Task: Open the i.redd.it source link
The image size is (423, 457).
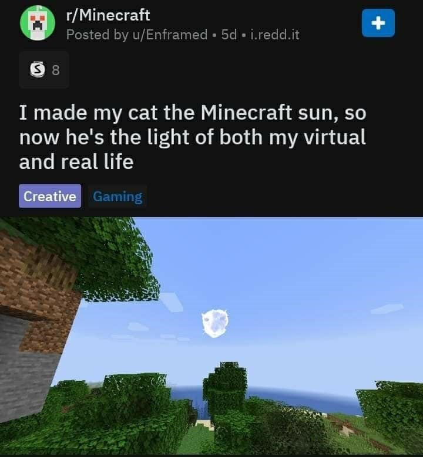Action: (275, 35)
